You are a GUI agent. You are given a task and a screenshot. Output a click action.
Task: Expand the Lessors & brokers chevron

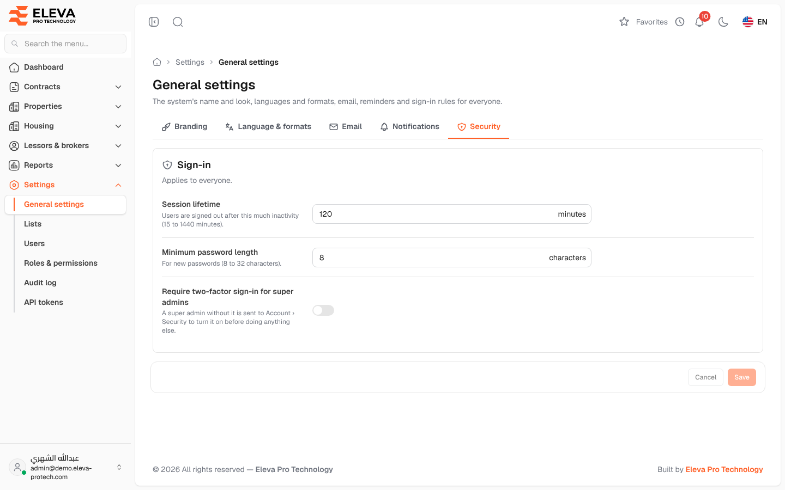[118, 146]
